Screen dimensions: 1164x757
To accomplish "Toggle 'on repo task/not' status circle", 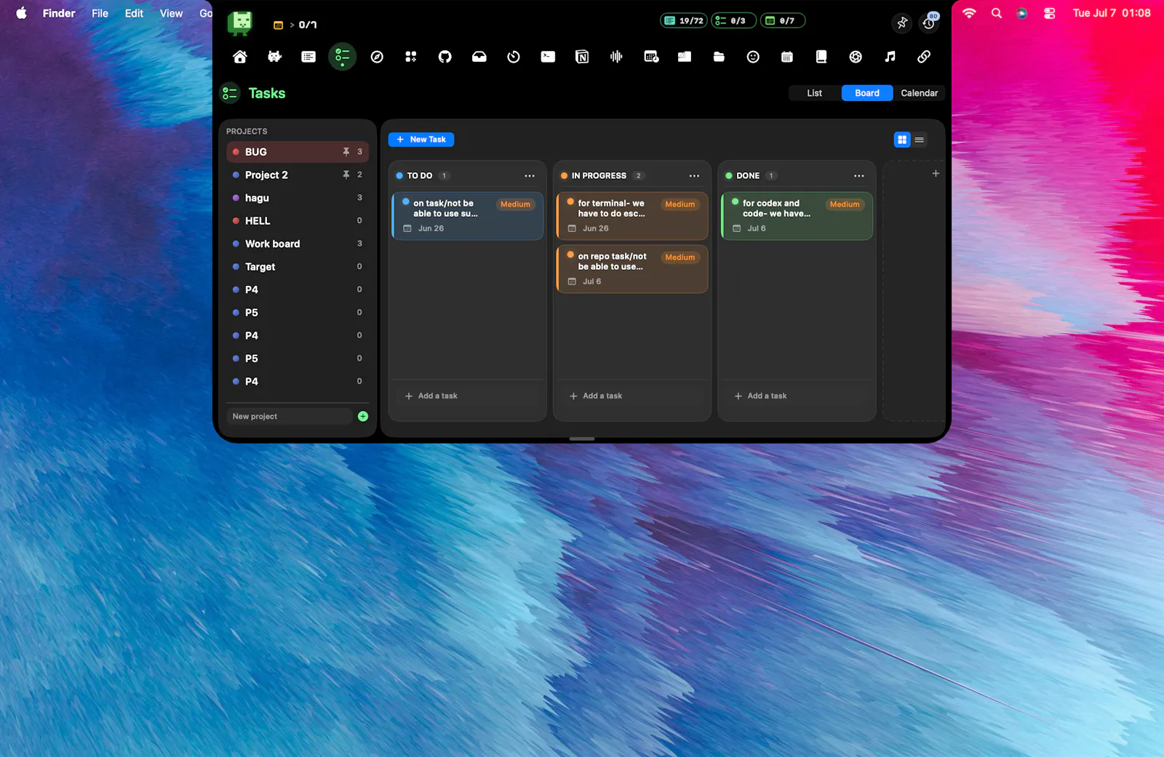I will (x=570, y=255).
